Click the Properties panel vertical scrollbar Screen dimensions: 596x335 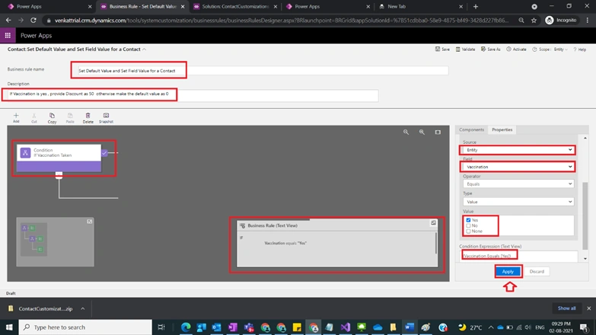(x=585, y=215)
